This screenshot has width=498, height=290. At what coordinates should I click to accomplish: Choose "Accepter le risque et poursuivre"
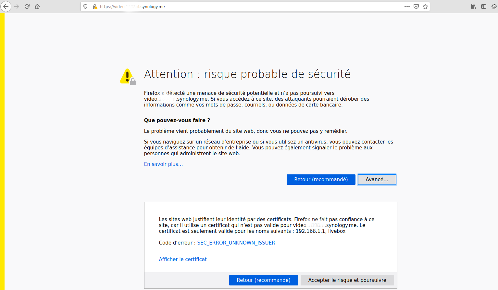347,280
